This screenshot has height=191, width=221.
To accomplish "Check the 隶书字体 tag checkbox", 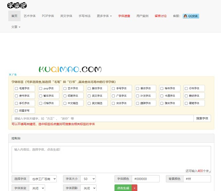I will 16,96.
